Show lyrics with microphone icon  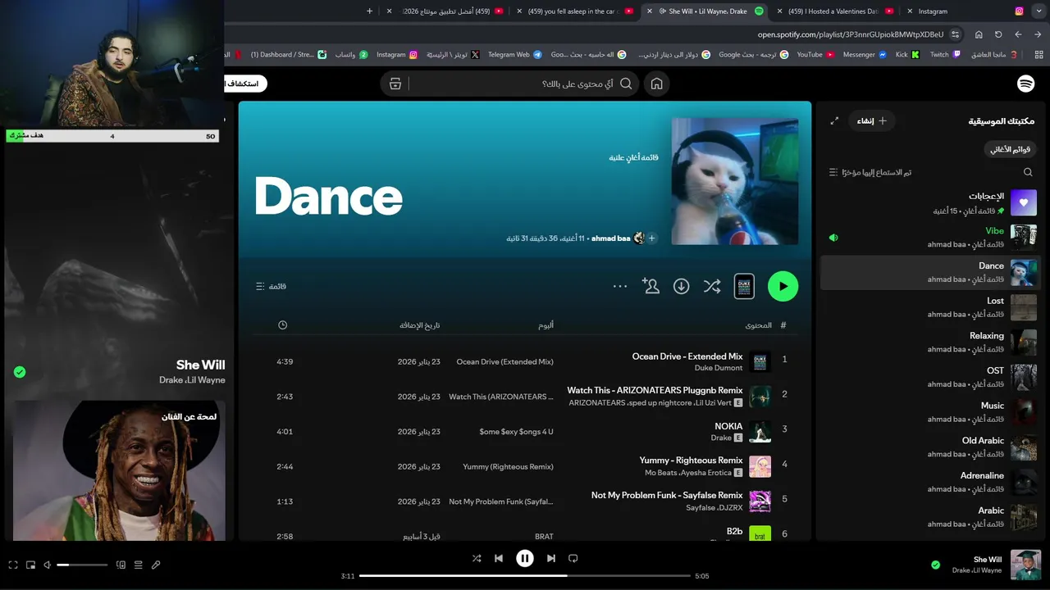click(156, 565)
